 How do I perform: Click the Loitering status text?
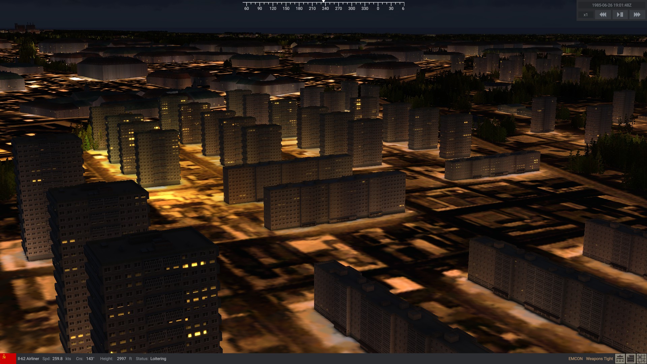158,359
